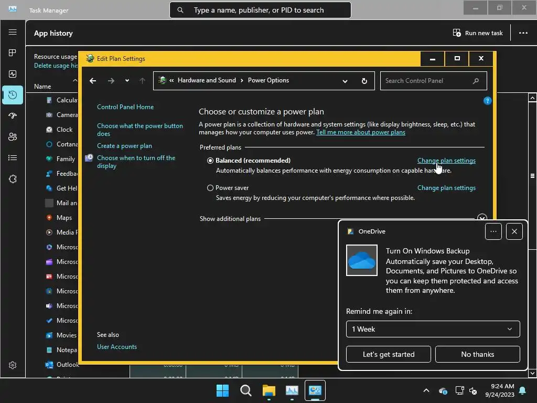537x403 pixels.
Task: Open Startup apps icon in Task Manager sidebar
Action: [13, 116]
